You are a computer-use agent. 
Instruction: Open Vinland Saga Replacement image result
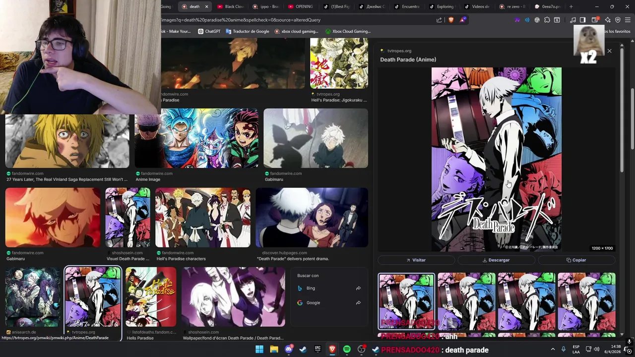[67, 141]
